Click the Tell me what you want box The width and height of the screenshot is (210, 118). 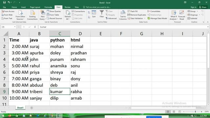coord(97,7)
